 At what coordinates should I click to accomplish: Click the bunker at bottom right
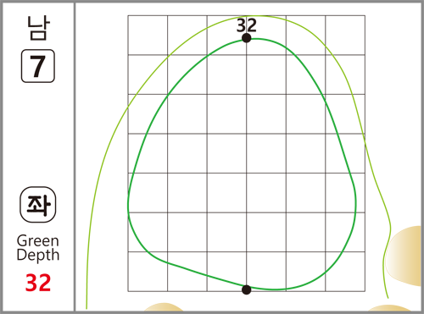coord(389,308)
